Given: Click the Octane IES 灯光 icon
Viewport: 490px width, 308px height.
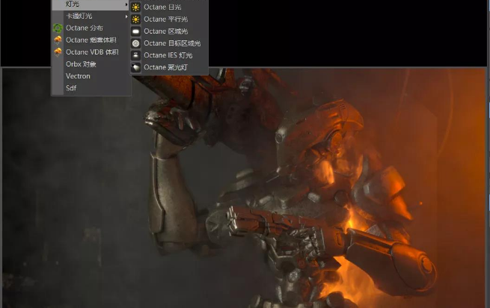Looking at the screenshot, I should pyautogui.click(x=135, y=55).
